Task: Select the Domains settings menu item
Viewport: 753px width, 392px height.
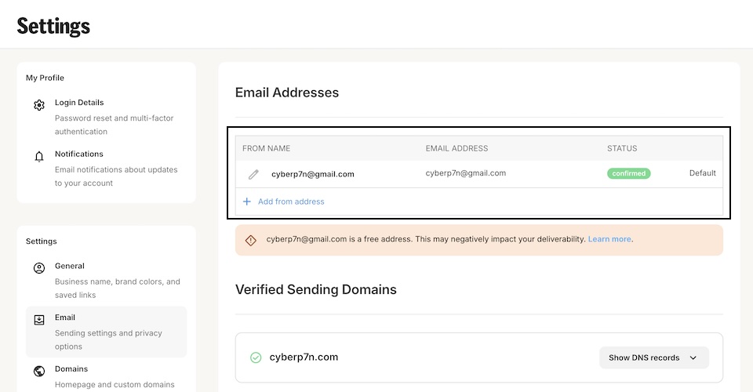Action: pyautogui.click(x=71, y=369)
